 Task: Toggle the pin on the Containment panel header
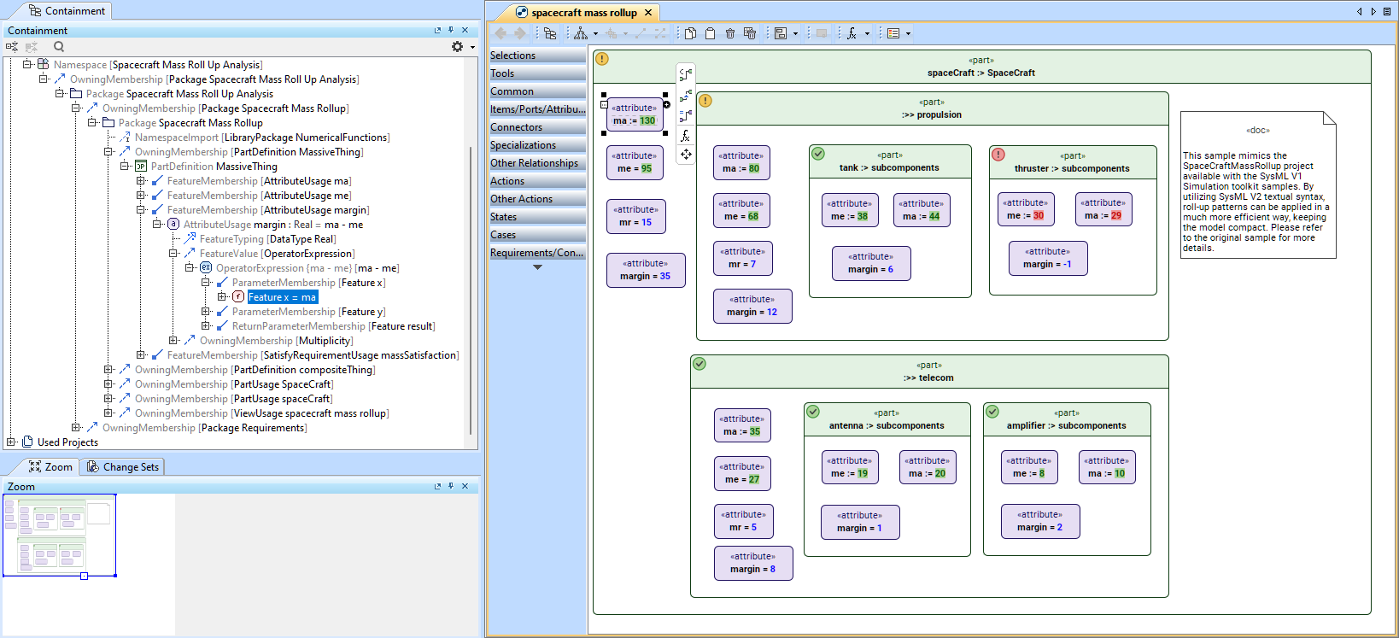[451, 31]
